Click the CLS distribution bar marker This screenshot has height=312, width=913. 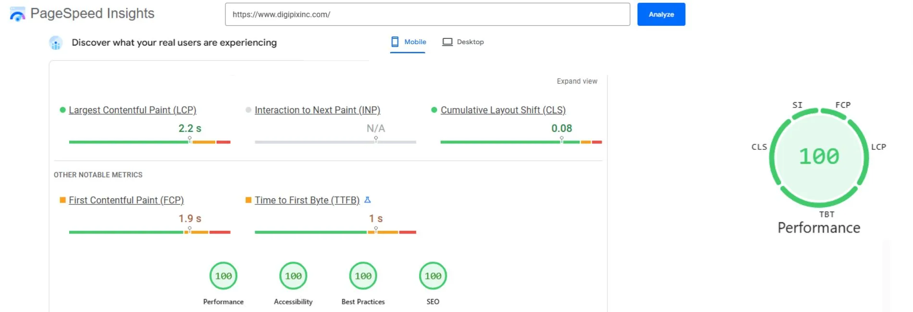click(562, 140)
